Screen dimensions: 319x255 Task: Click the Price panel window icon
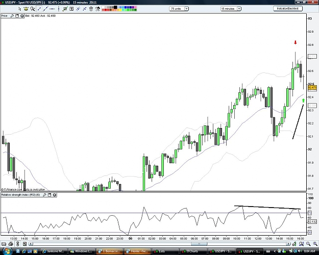point(17,16)
